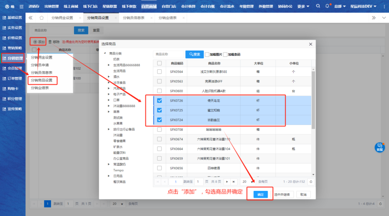Go to next page in product list
Screen dimensions: 389x216
click(227, 182)
